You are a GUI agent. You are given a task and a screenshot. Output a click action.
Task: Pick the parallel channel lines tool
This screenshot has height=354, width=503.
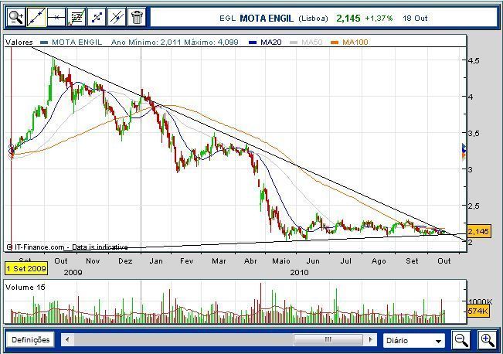tap(117, 17)
